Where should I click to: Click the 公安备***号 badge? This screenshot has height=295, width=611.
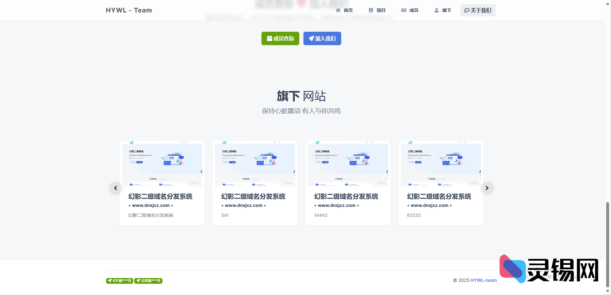point(148,281)
